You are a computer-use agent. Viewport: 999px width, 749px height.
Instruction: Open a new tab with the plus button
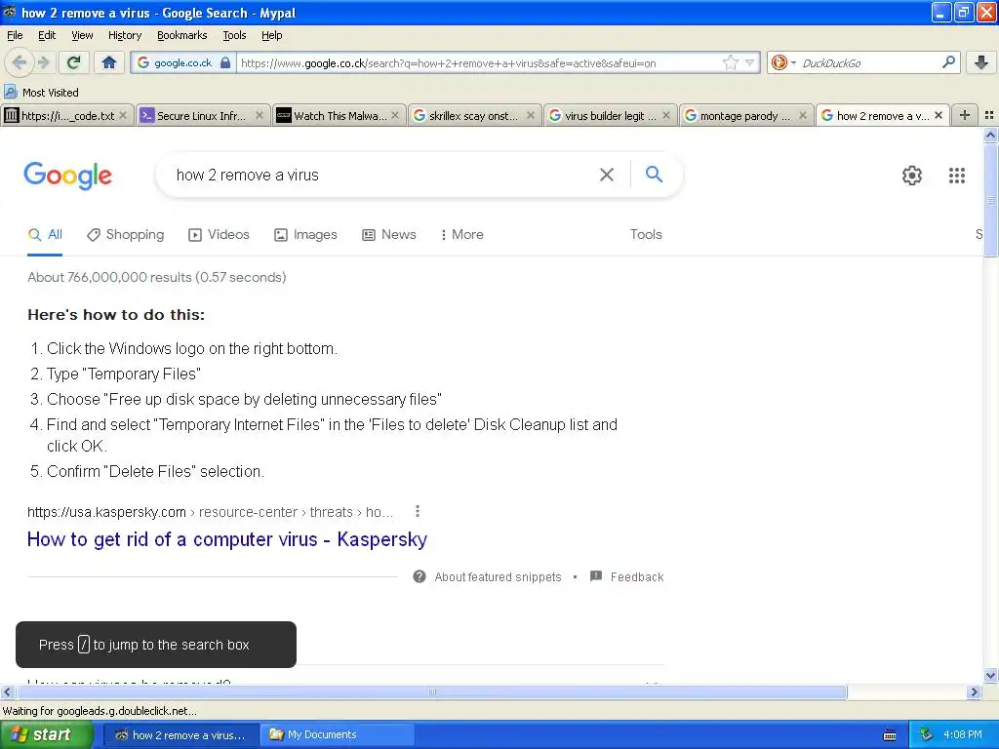tap(965, 115)
